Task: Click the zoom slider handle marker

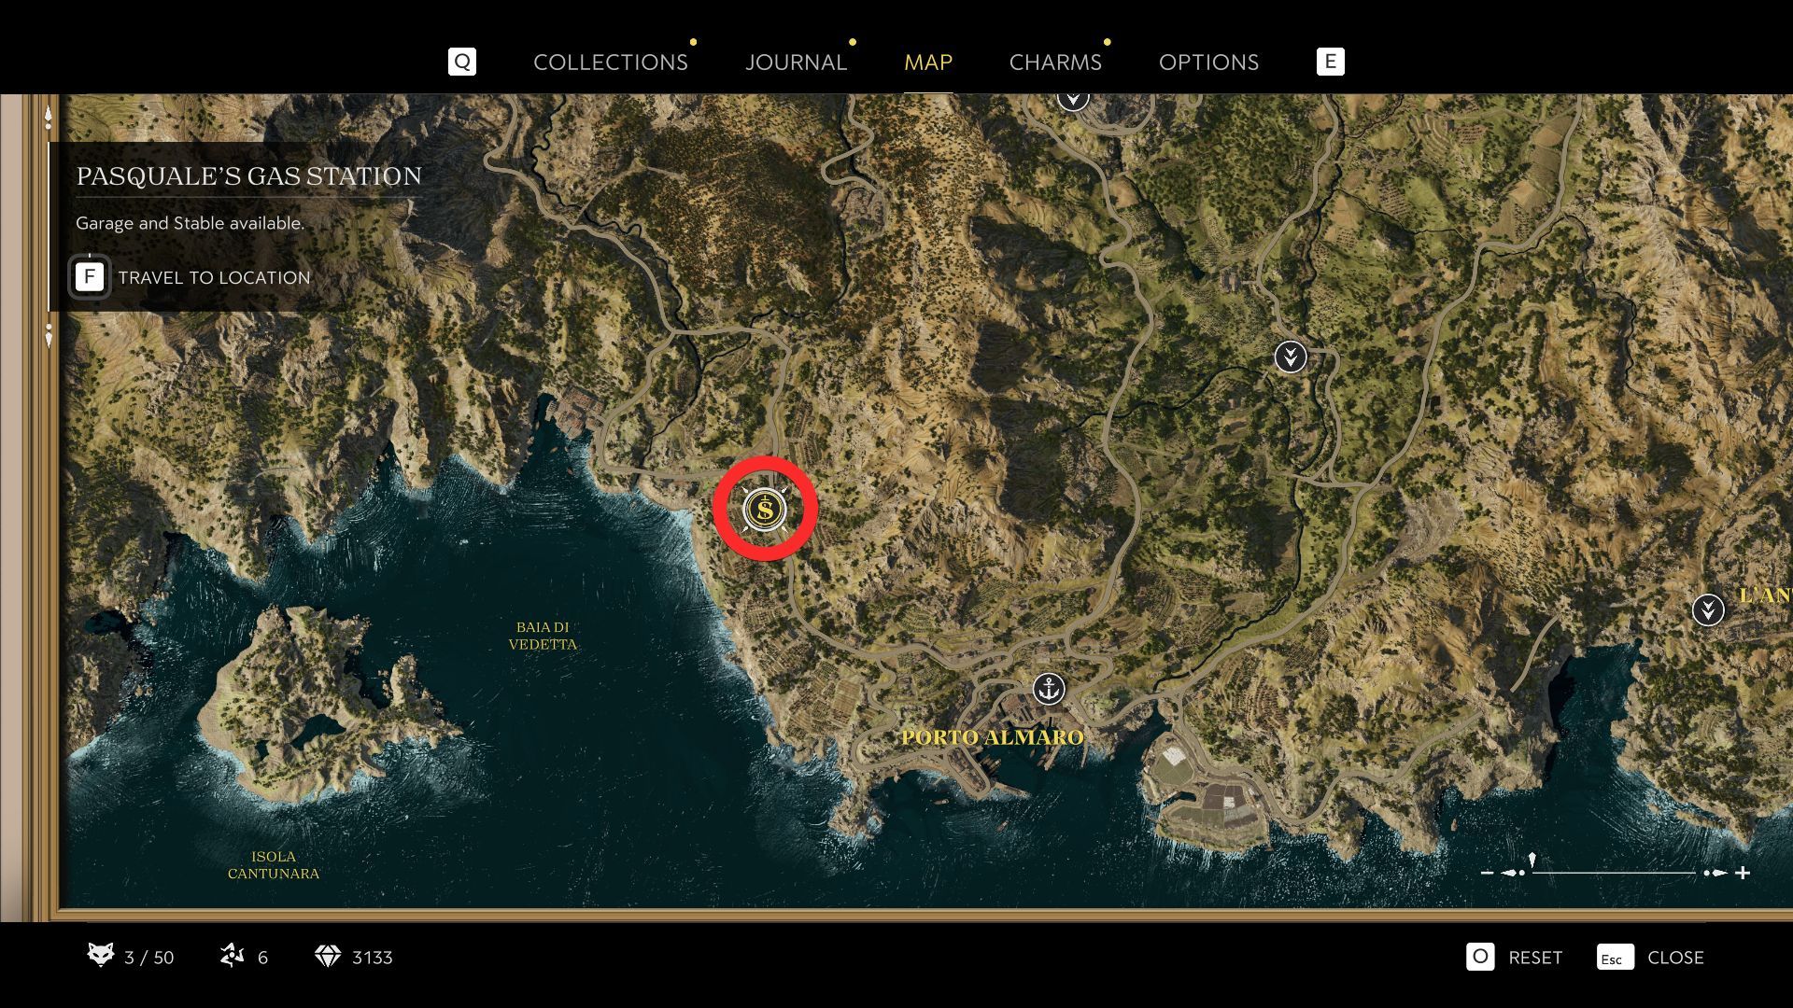Action: 1532,861
